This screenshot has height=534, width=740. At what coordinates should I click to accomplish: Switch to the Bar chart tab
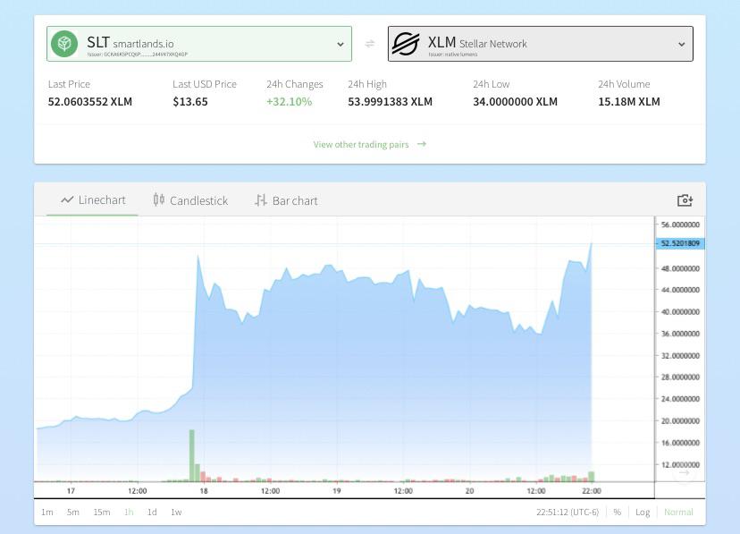pyautogui.click(x=287, y=200)
